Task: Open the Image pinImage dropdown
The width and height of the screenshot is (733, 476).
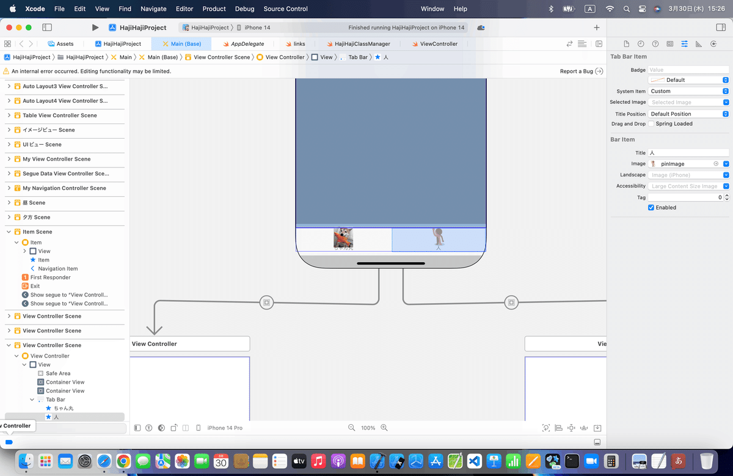Action: click(726, 164)
